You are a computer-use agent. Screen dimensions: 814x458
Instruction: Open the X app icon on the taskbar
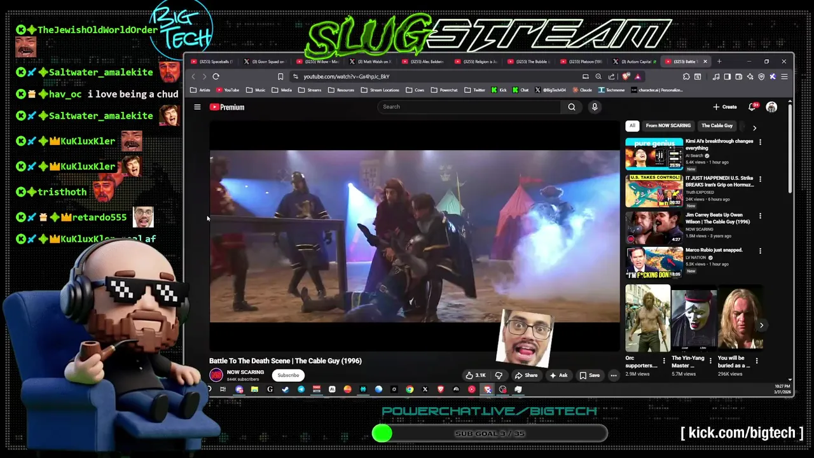point(425,389)
